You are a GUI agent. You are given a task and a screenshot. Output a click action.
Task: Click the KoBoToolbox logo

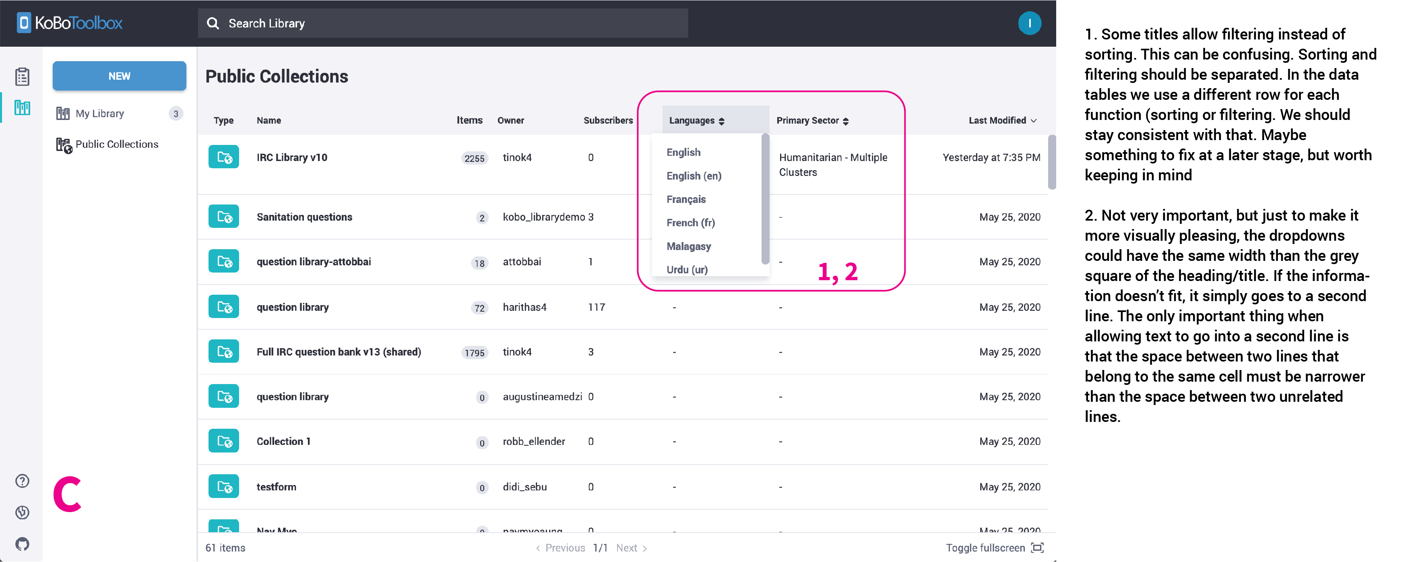pos(68,23)
